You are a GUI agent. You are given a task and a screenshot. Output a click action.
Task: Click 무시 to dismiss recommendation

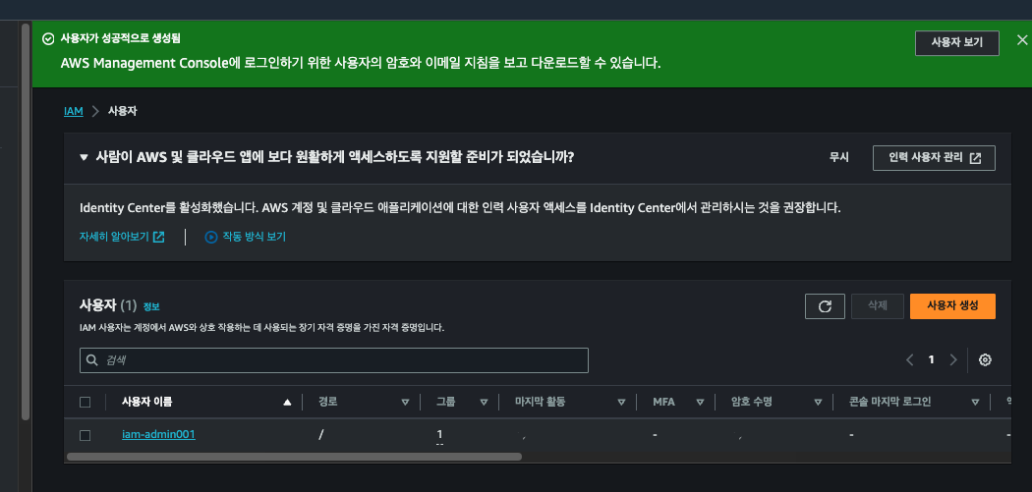click(x=839, y=158)
